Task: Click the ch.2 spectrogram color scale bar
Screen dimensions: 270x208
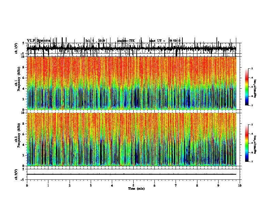Action: pyautogui.click(x=247, y=143)
